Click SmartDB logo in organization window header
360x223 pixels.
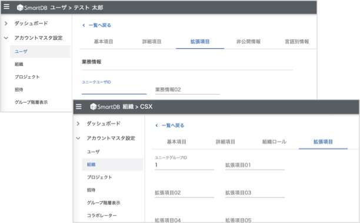(105, 107)
